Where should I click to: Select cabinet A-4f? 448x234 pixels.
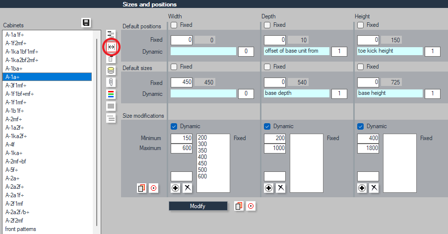(x=48, y=145)
